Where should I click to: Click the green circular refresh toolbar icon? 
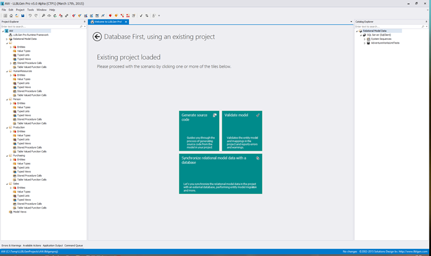coord(55,16)
